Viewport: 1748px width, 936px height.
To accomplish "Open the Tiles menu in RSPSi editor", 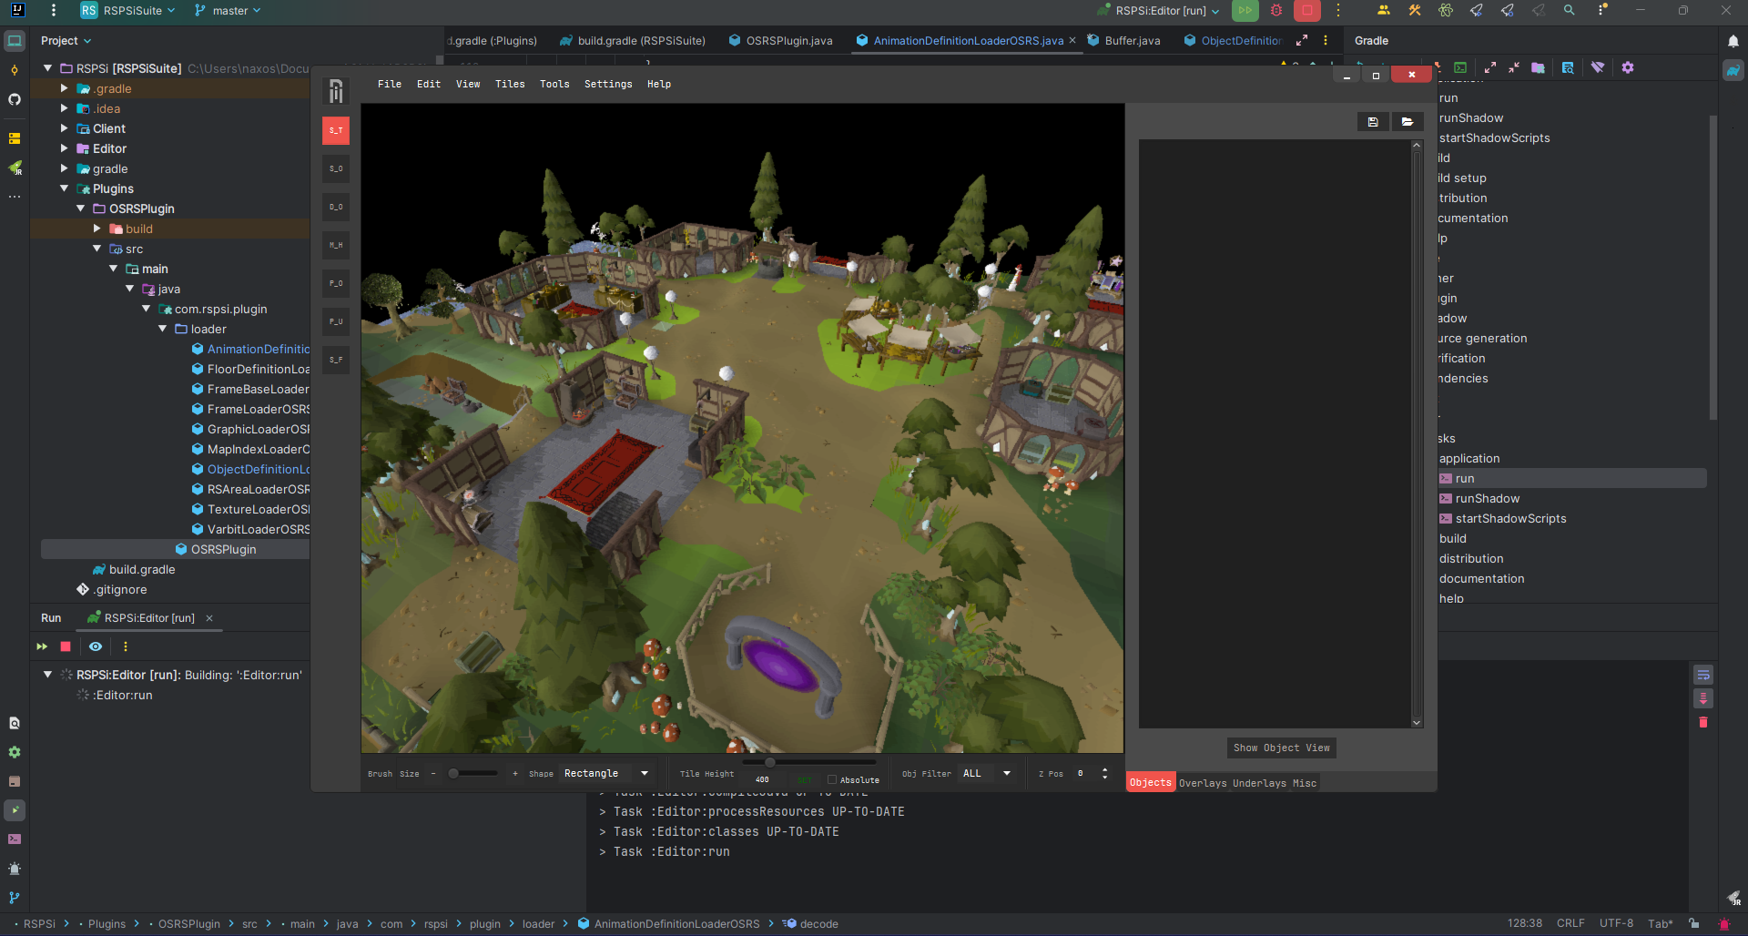I will pyautogui.click(x=510, y=84).
